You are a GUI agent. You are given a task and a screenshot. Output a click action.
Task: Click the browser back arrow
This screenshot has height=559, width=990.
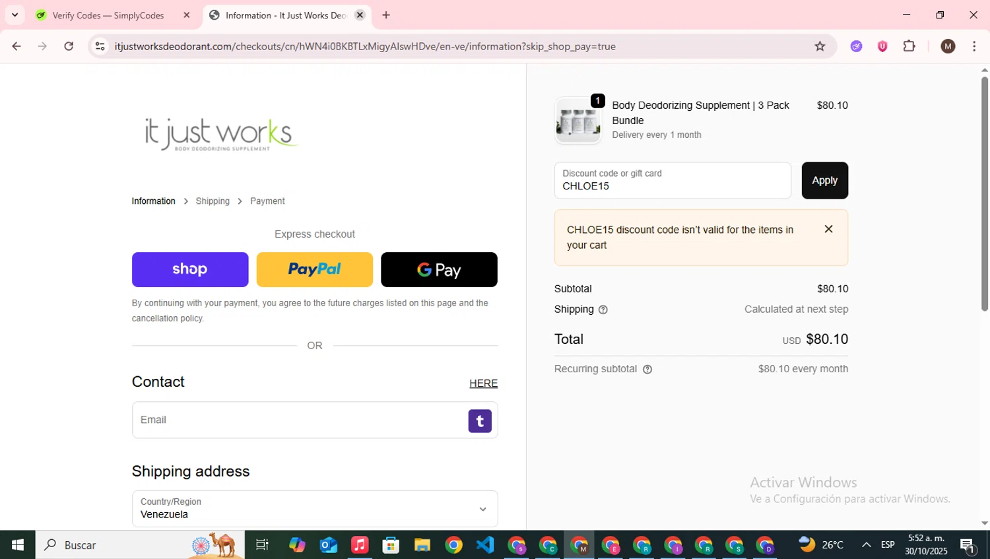[16, 46]
